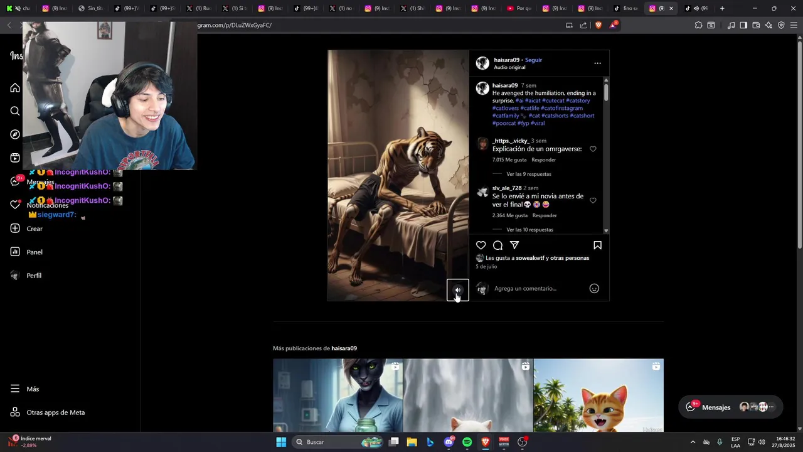Open the Brave Wallet icon

[756, 25]
